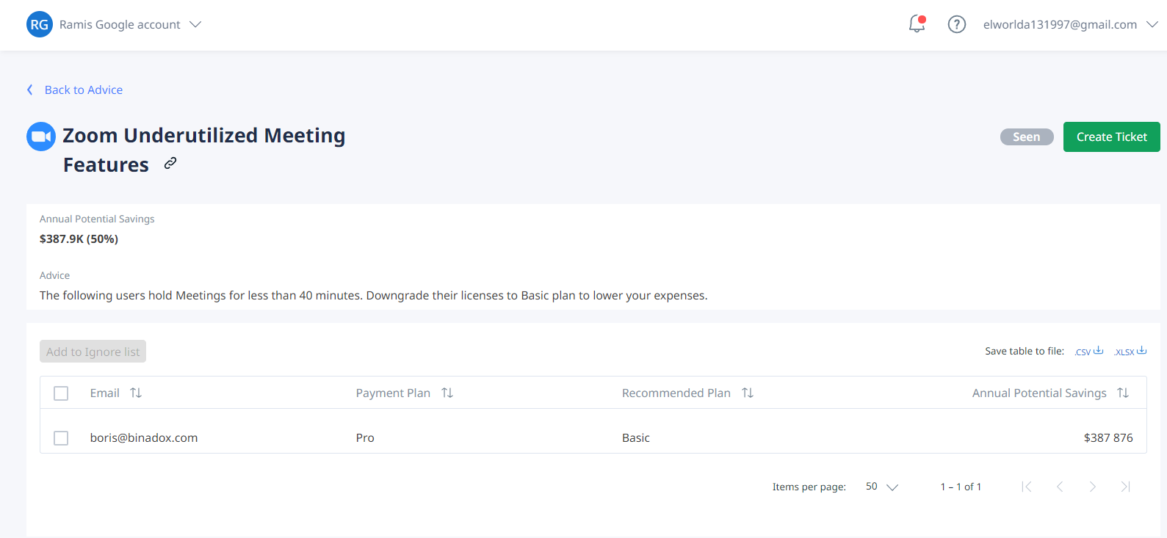Click the Payment Plan header label
Image resolution: width=1167 pixels, height=538 pixels.
coord(393,393)
